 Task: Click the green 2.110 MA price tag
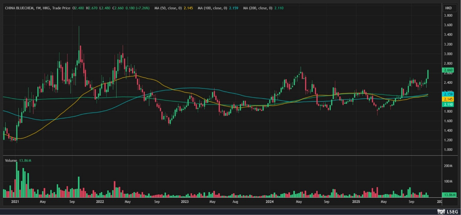(x=448, y=105)
